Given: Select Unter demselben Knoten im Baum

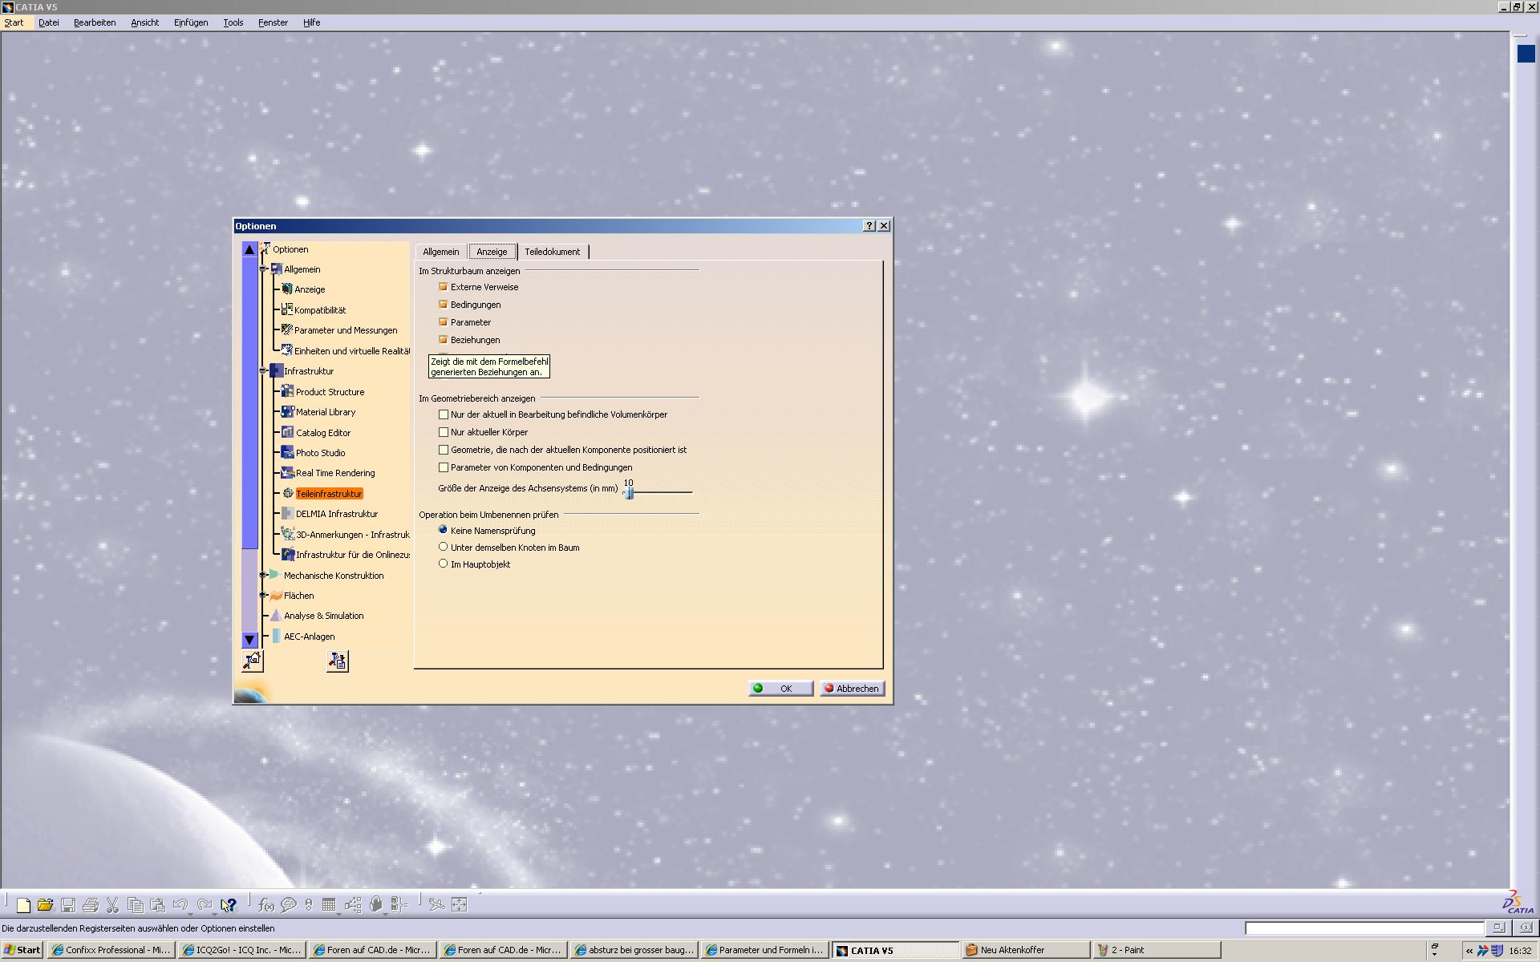Looking at the screenshot, I should click(x=443, y=547).
